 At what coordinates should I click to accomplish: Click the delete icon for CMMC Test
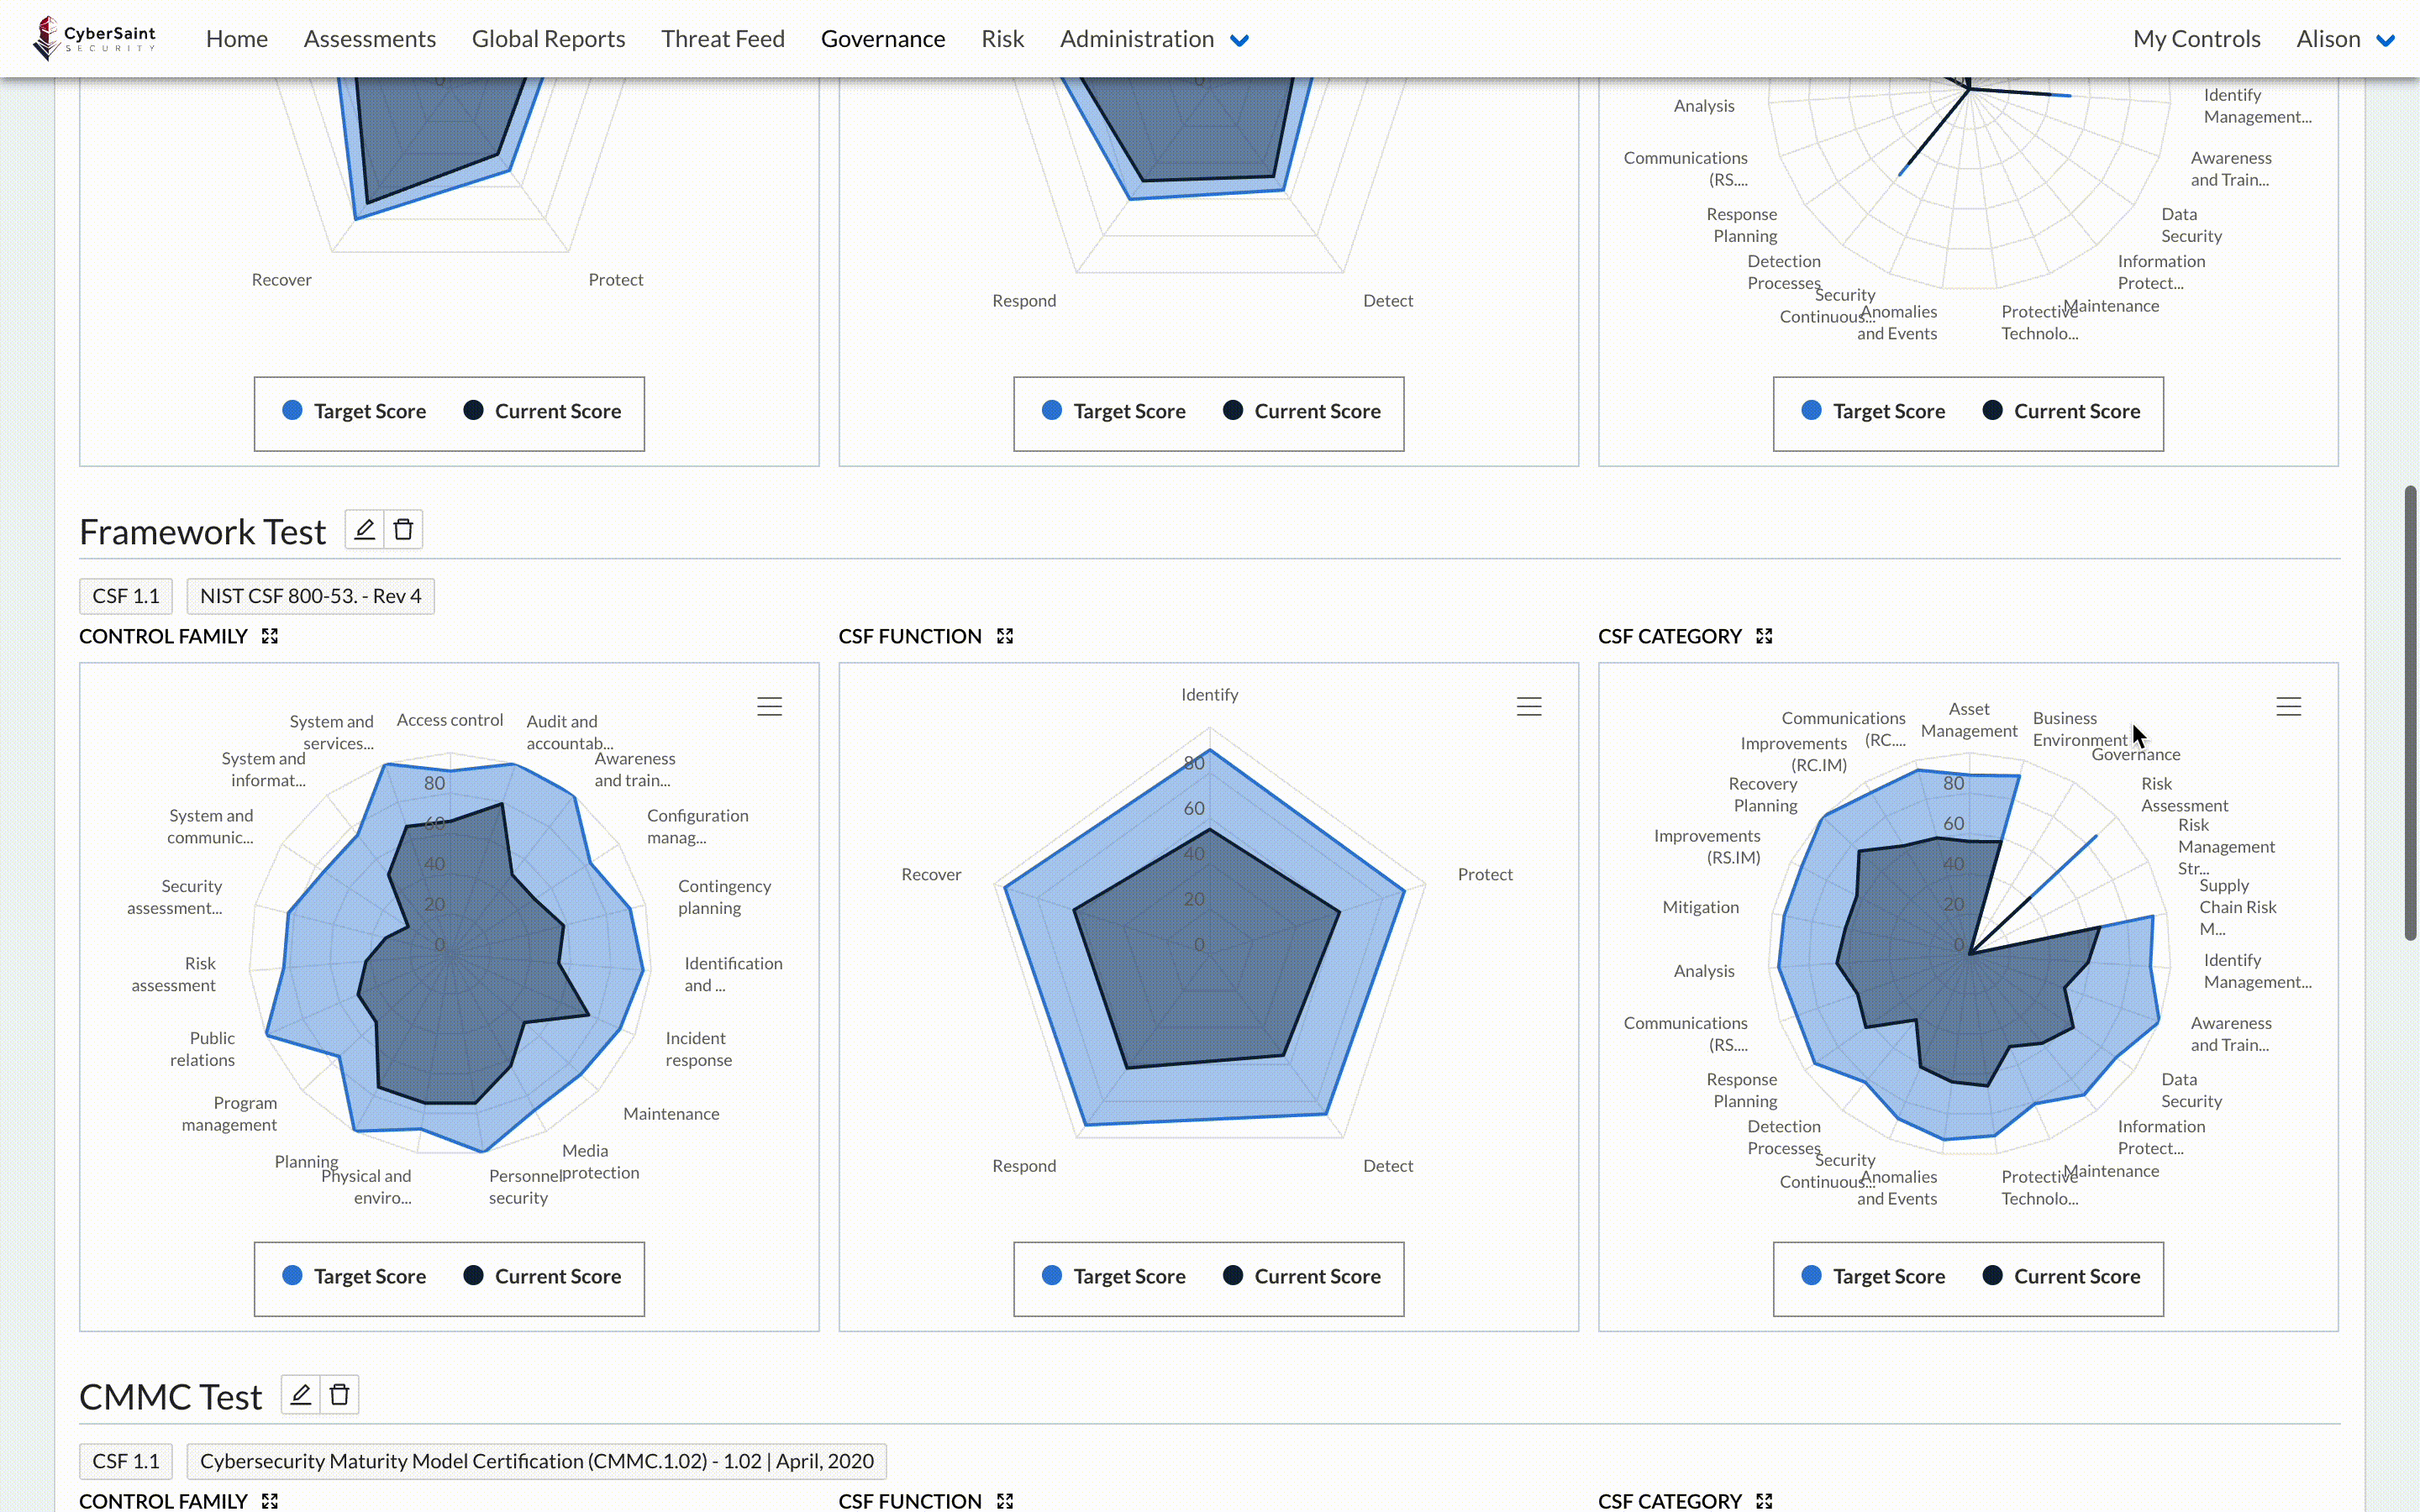(x=339, y=1394)
